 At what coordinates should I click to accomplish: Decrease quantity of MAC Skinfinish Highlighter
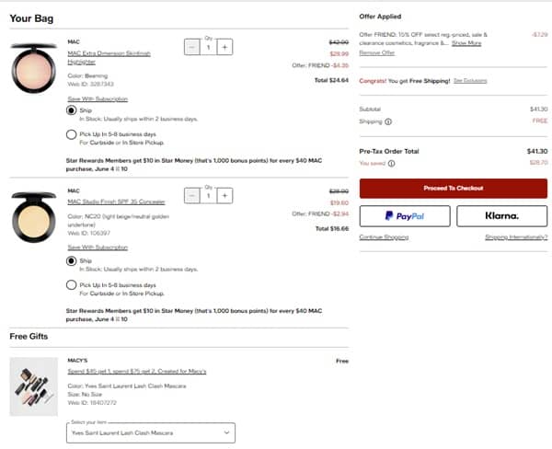[x=191, y=46]
